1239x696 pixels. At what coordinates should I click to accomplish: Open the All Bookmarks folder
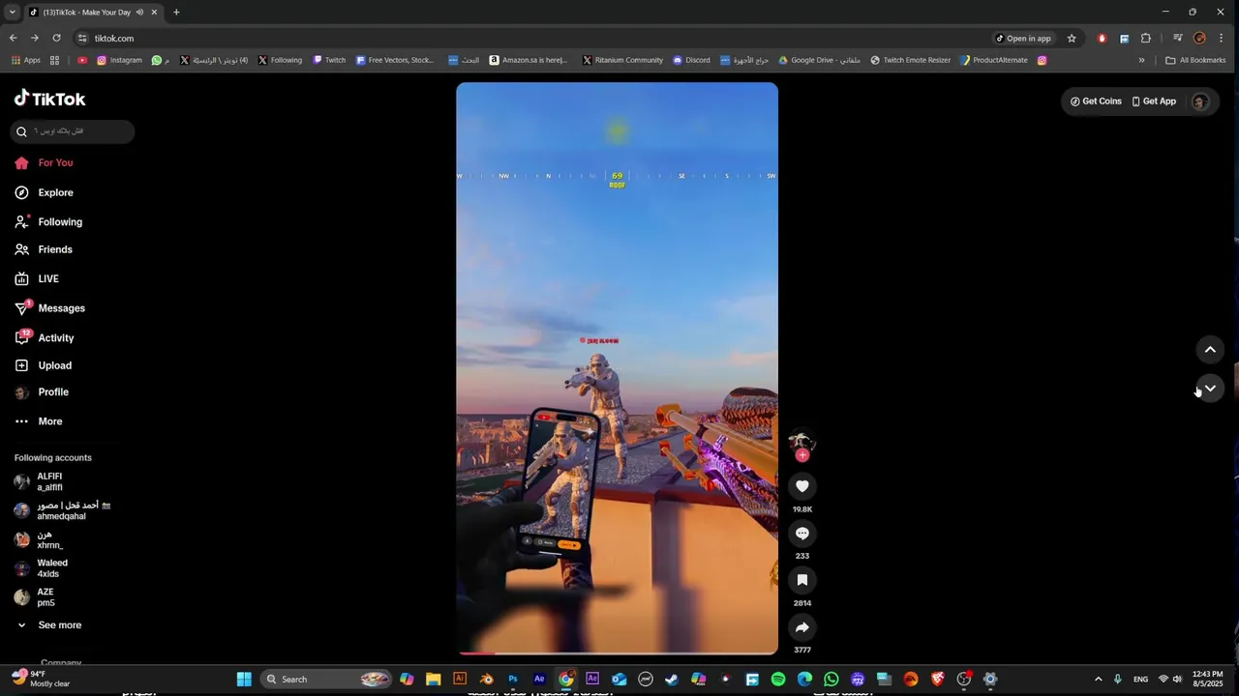[x=1195, y=60]
